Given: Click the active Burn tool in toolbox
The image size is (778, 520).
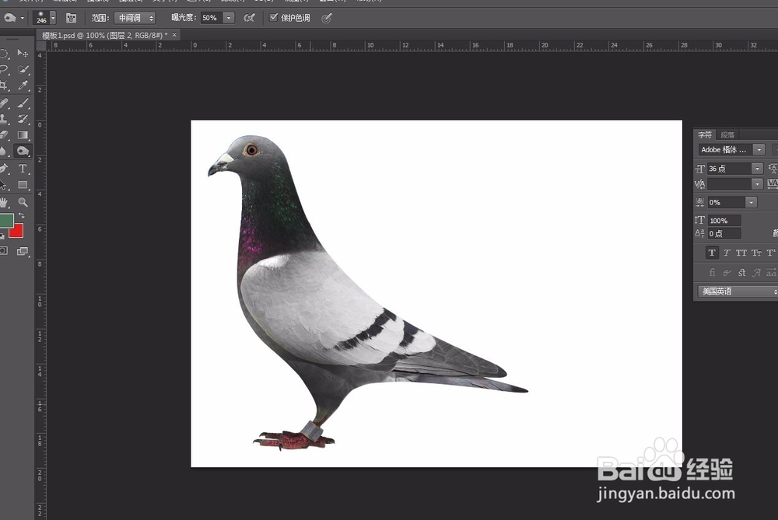Looking at the screenshot, I should pos(23,151).
